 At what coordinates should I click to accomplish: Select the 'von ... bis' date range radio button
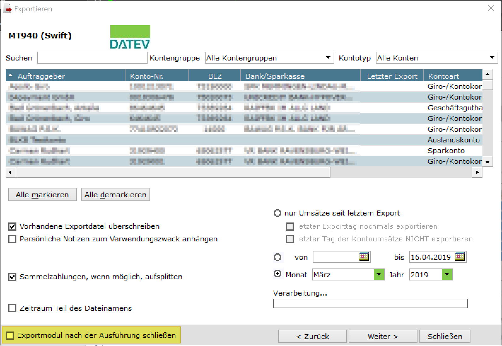tap(277, 257)
